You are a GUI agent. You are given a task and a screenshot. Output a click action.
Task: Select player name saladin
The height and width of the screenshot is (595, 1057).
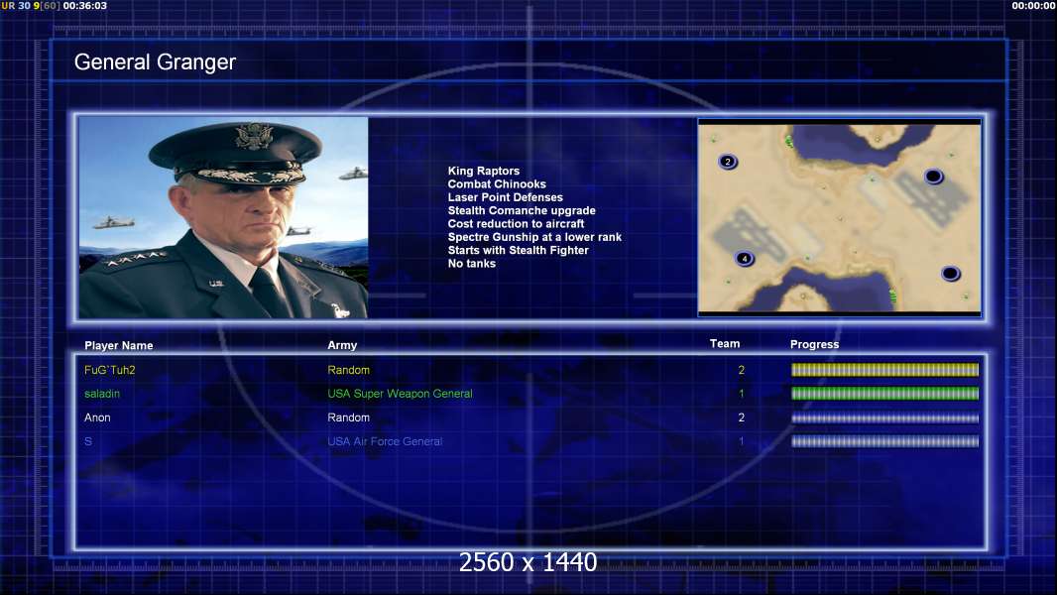coord(102,394)
